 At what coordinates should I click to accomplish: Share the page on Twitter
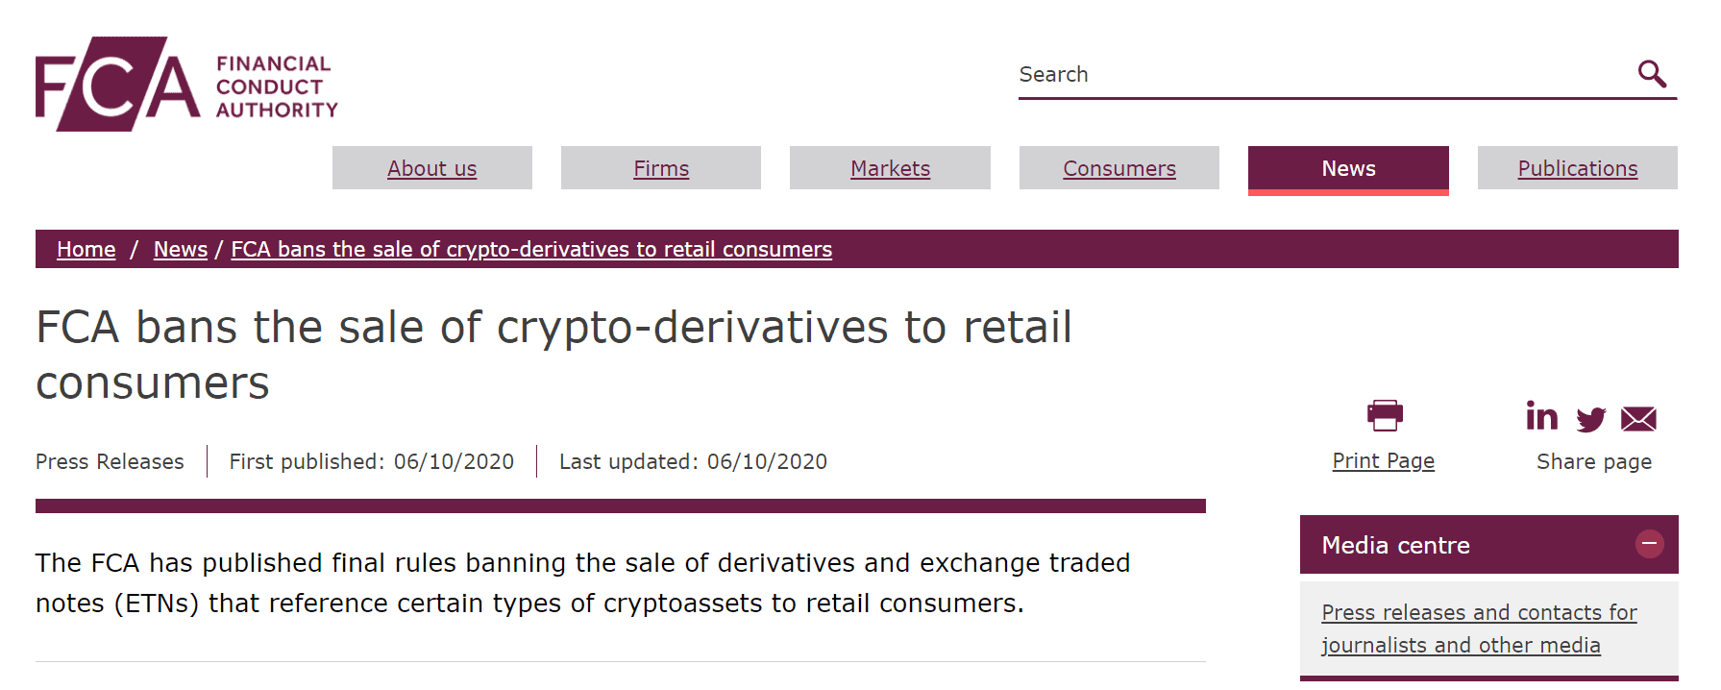click(1590, 419)
